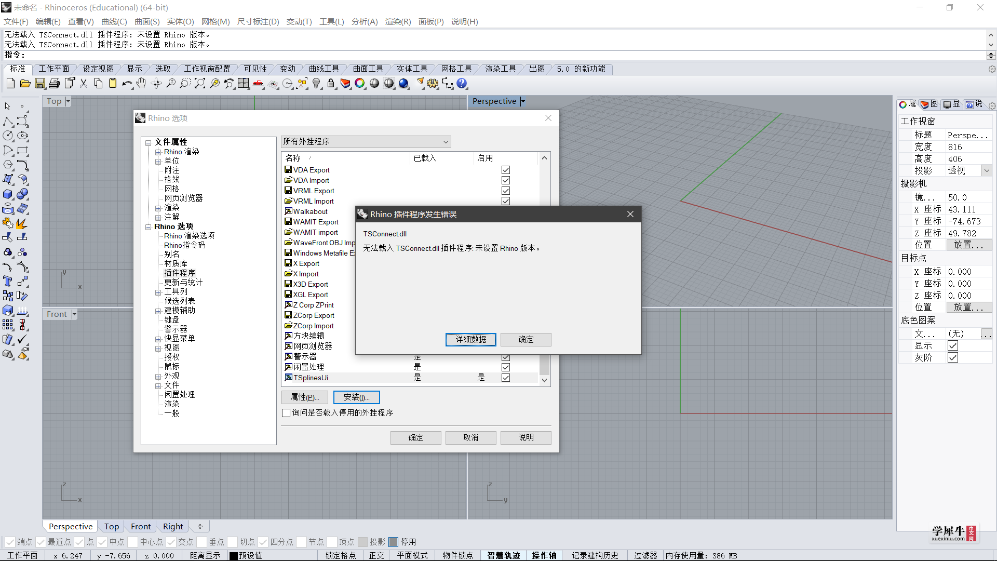
Task: Select the Box solid tool in sidebar
Action: [x=8, y=194]
